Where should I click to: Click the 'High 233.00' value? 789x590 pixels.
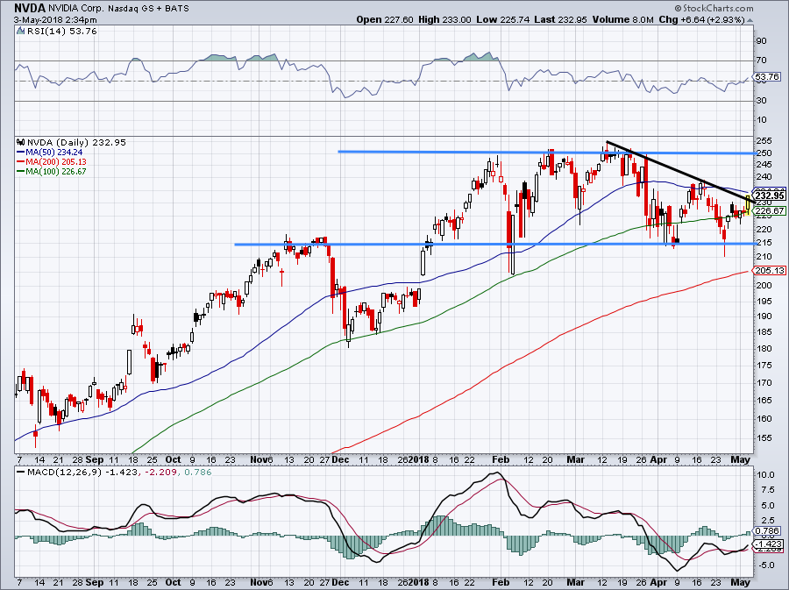click(444, 19)
